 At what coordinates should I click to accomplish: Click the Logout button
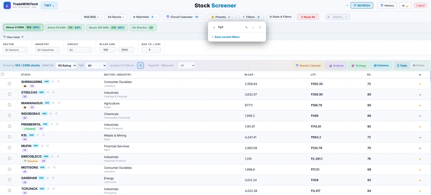point(420,5)
